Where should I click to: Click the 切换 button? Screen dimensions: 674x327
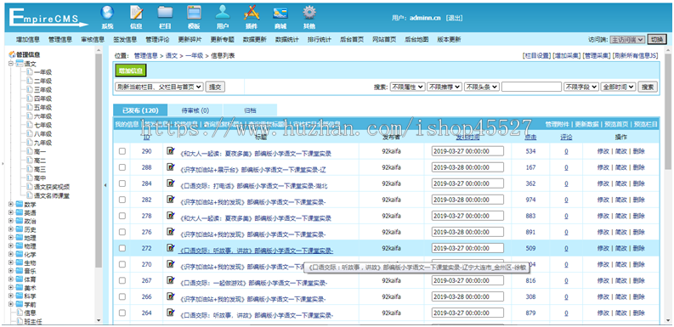pyautogui.click(x=656, y=40)
